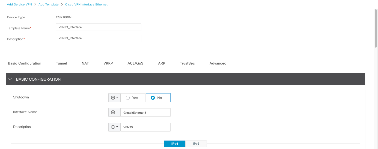Switch to the IPv6 toggle tab
Screen dimensions: 378x149
click(x=196, y=144)
